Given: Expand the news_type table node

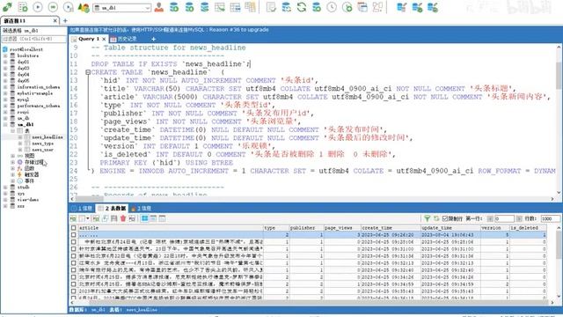Looking at the screenshot, I should [20, 144].
